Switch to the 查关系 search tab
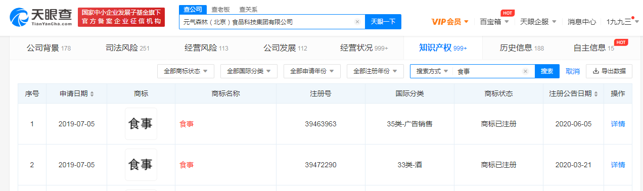 [248, 9]
